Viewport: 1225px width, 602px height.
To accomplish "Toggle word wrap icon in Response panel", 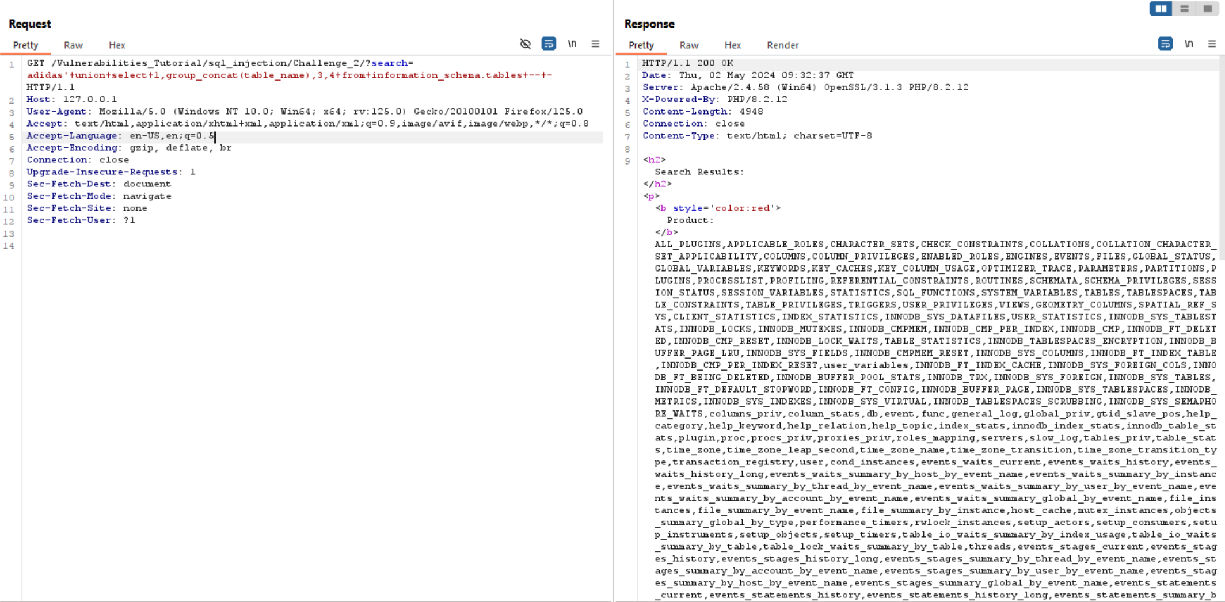I will point(1165,44).
